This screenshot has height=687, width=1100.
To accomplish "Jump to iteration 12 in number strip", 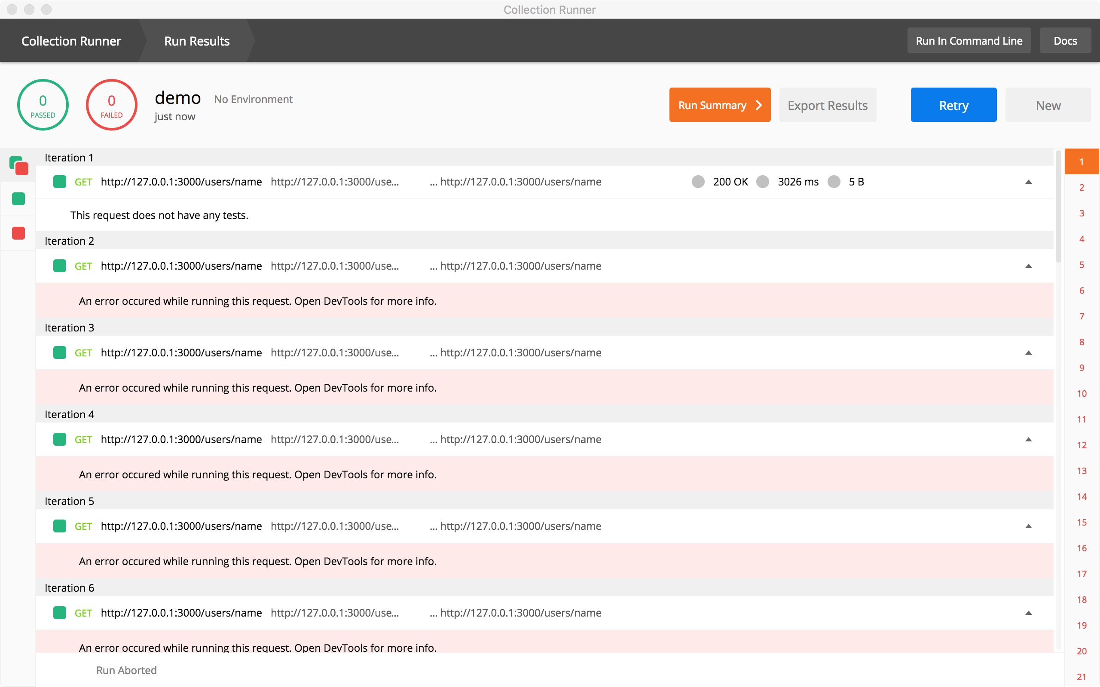I will point(1082,445).
